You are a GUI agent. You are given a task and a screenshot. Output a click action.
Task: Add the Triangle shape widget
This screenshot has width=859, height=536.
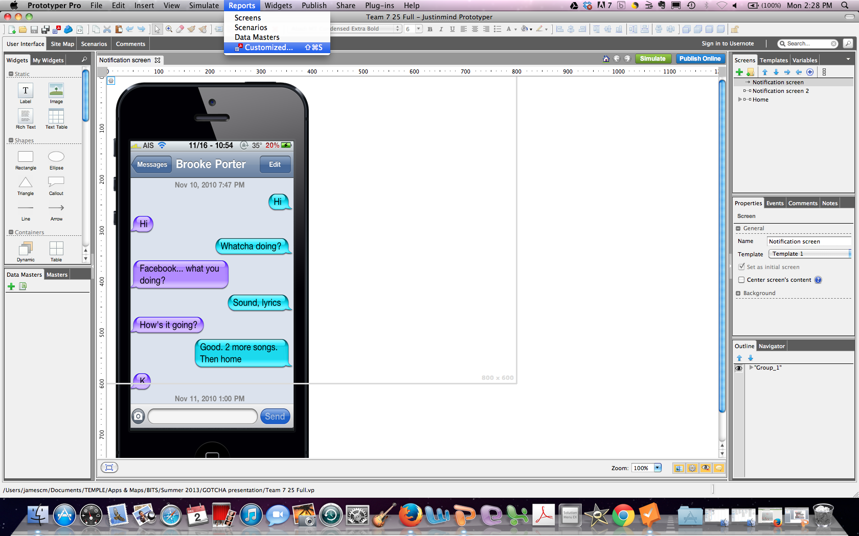tap(26, 185)
